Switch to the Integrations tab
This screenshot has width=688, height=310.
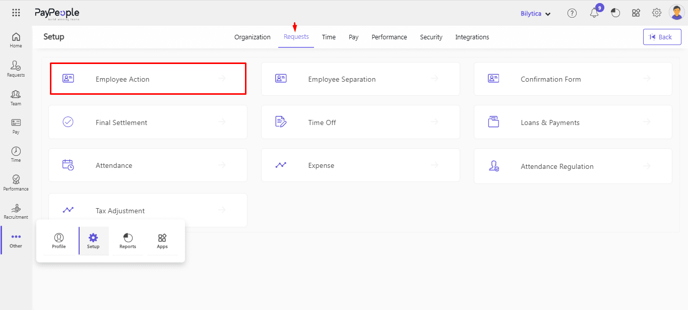click(x=472, y=37)
